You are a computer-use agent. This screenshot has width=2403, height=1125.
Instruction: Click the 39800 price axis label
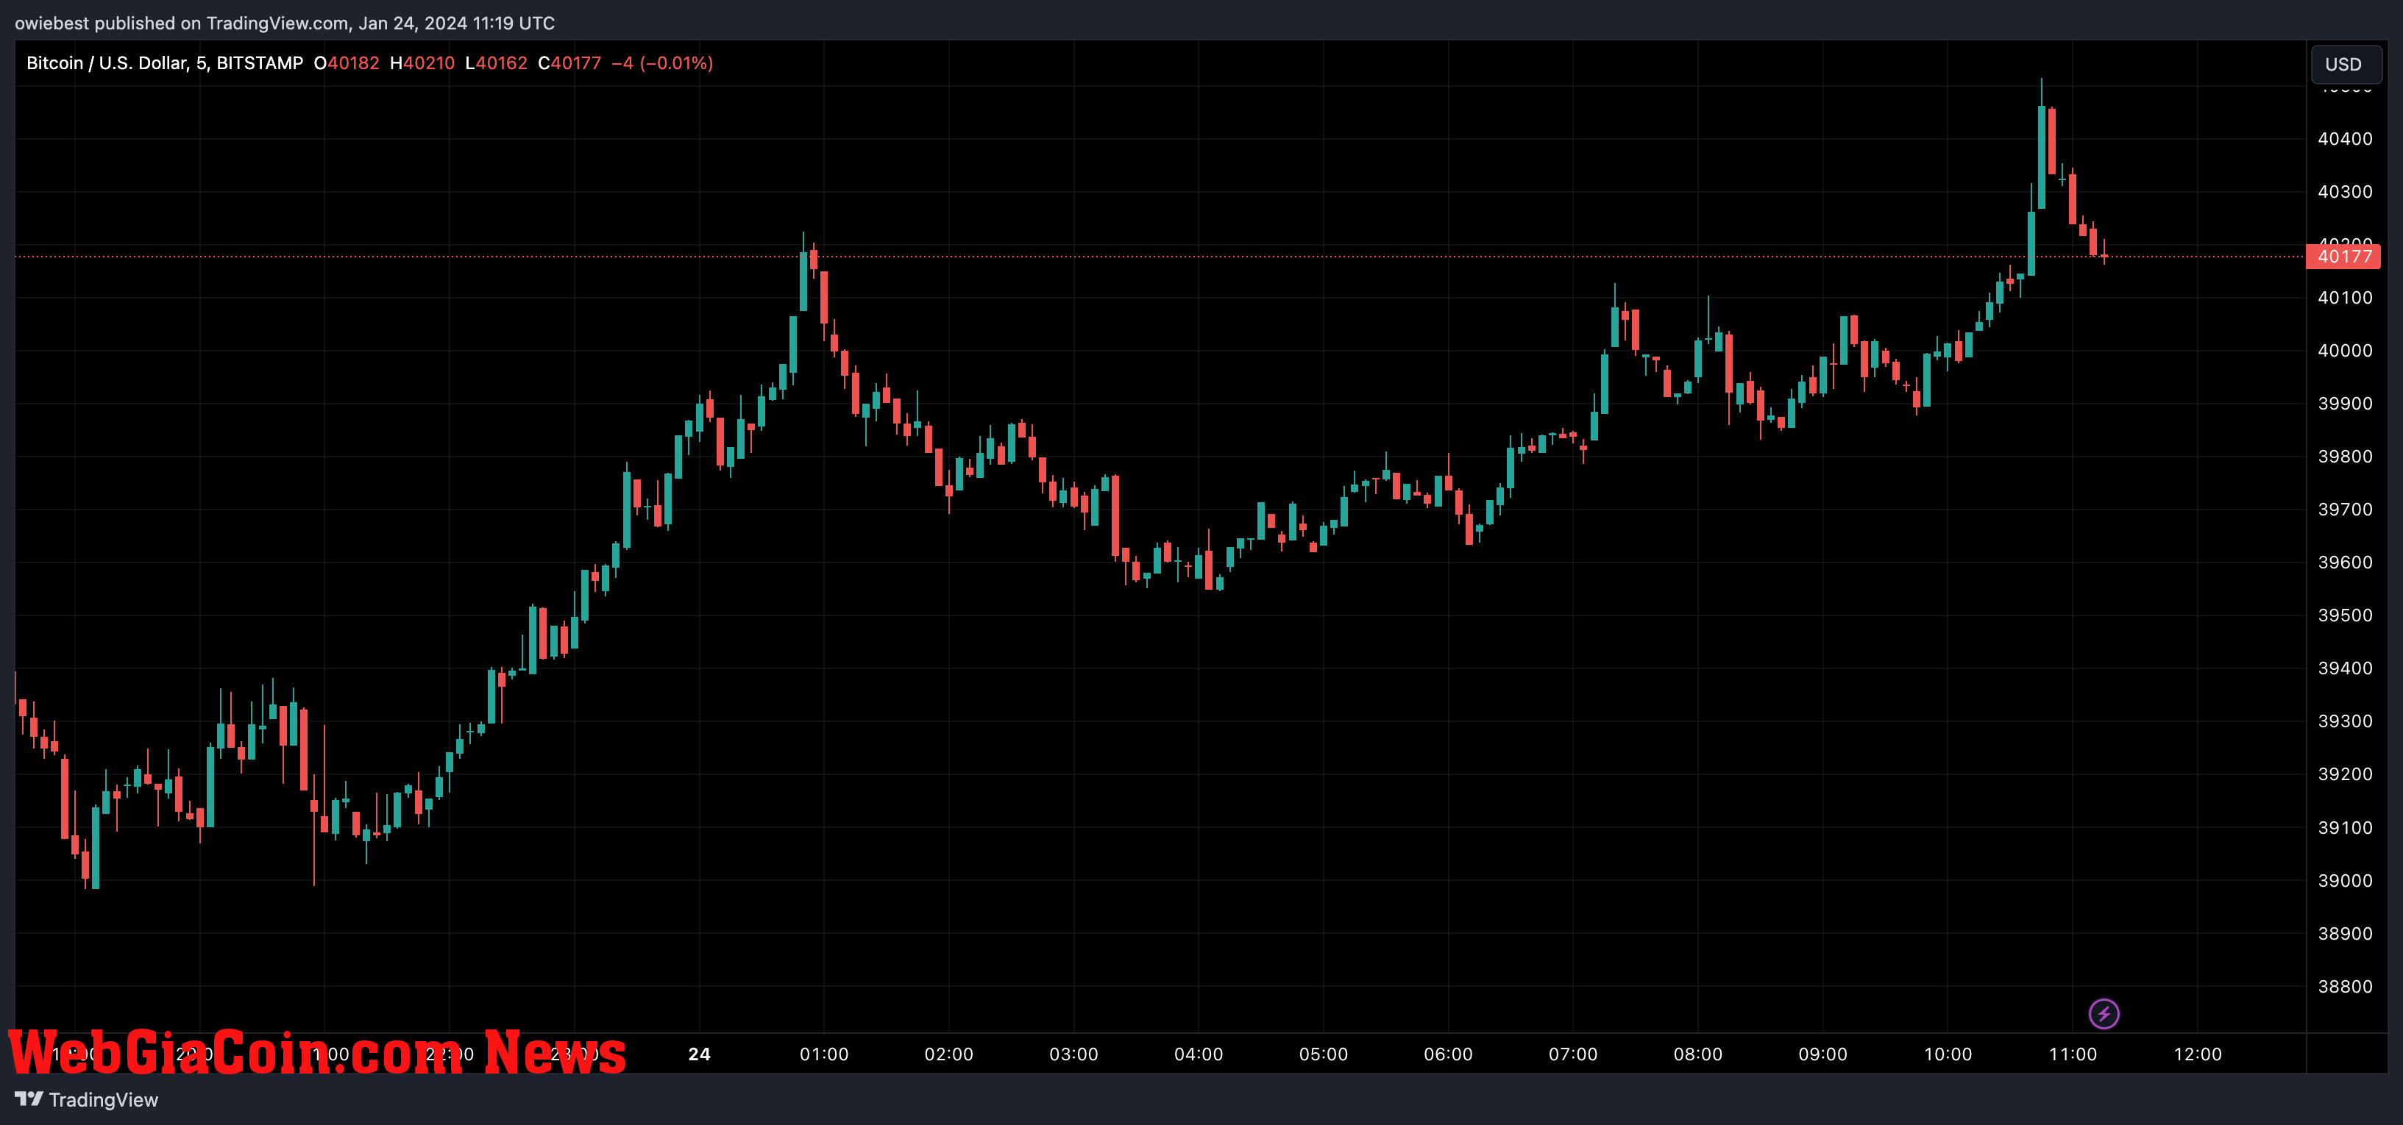(x=2344, y=457)
